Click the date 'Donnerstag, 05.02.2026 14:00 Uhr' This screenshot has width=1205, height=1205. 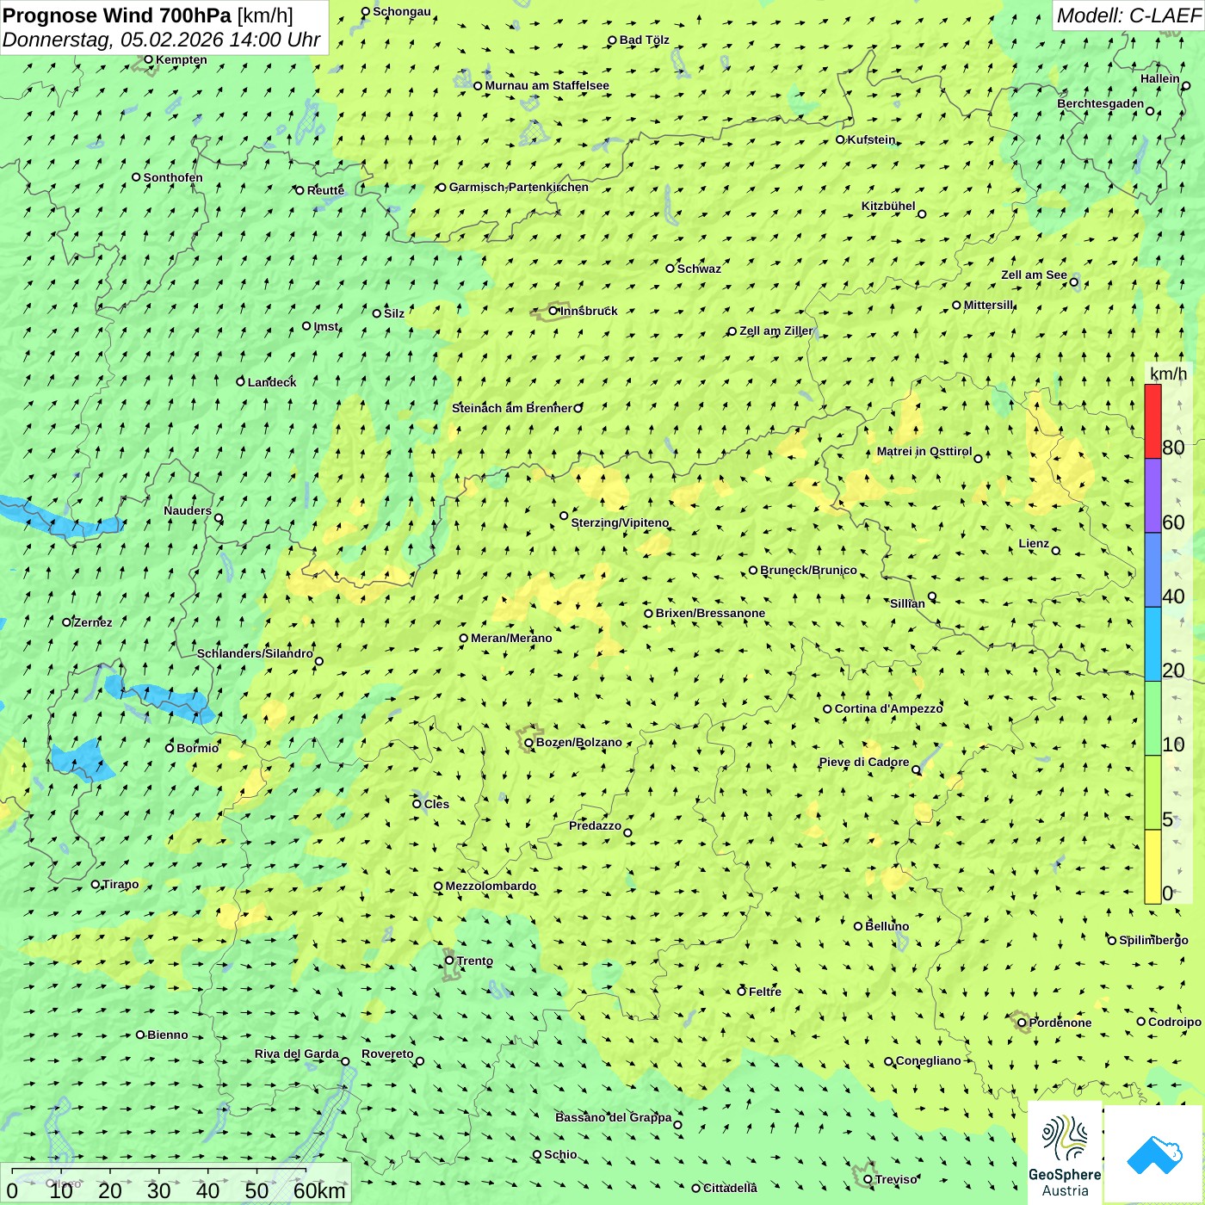coord(161,40)
